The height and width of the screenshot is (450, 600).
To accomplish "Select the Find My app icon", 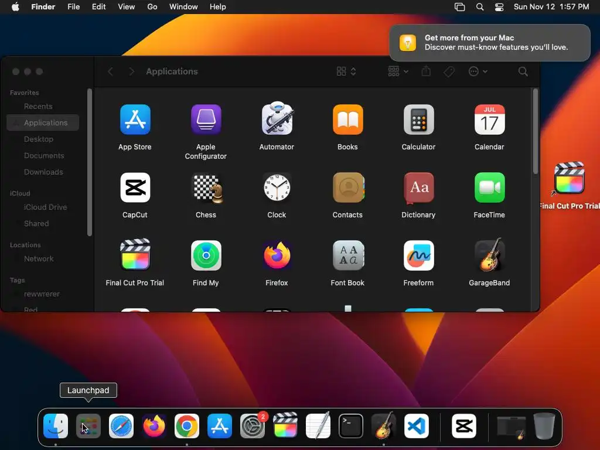I will click(x=206, y=255).
